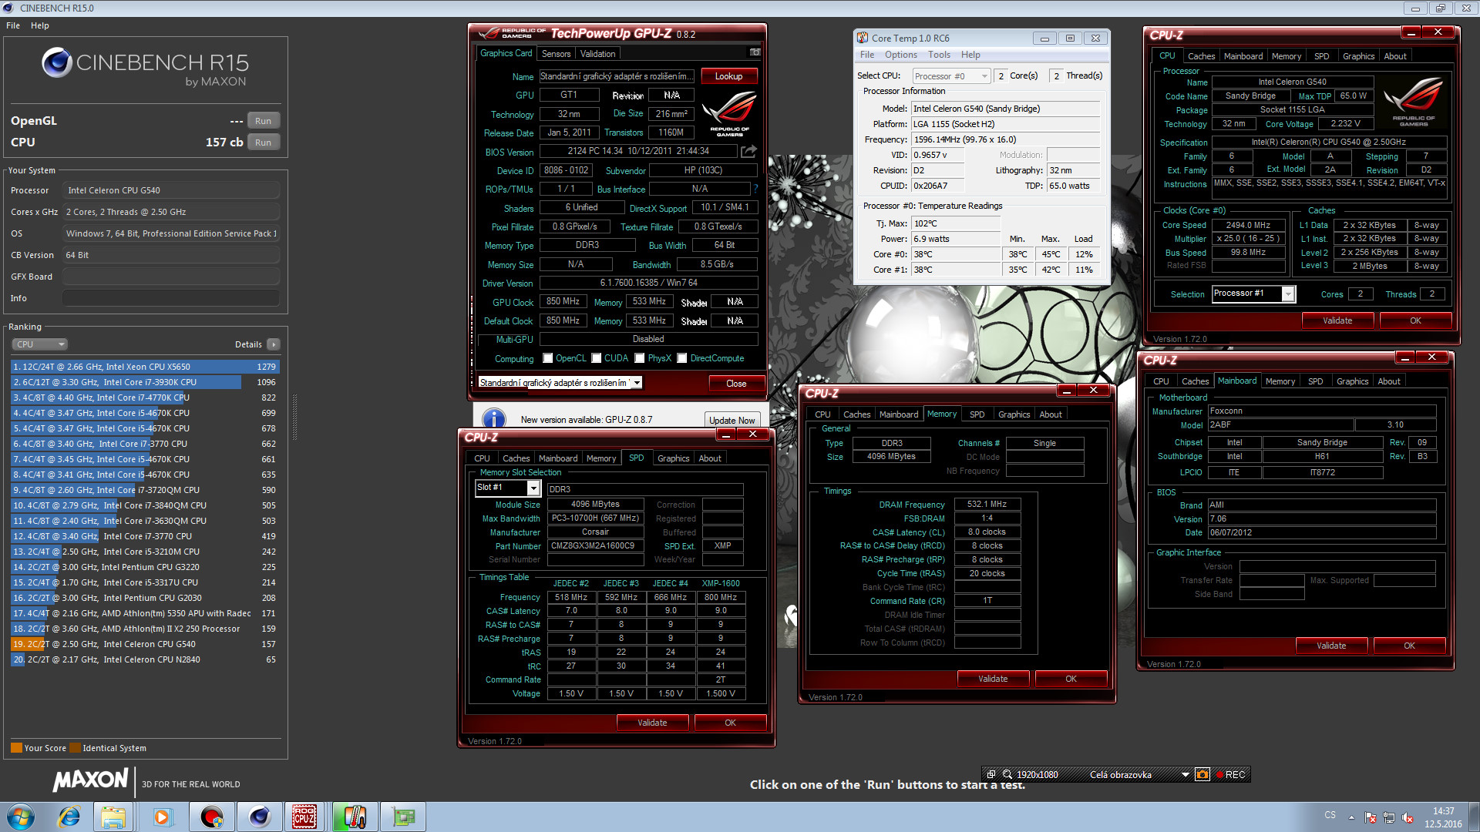Viewport: 1480px width, 832px height.
Task: Click the GPU-Z Lookup button
Action: coord(728,76)
